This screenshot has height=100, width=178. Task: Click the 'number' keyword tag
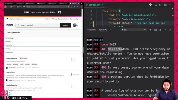(27, 64)
